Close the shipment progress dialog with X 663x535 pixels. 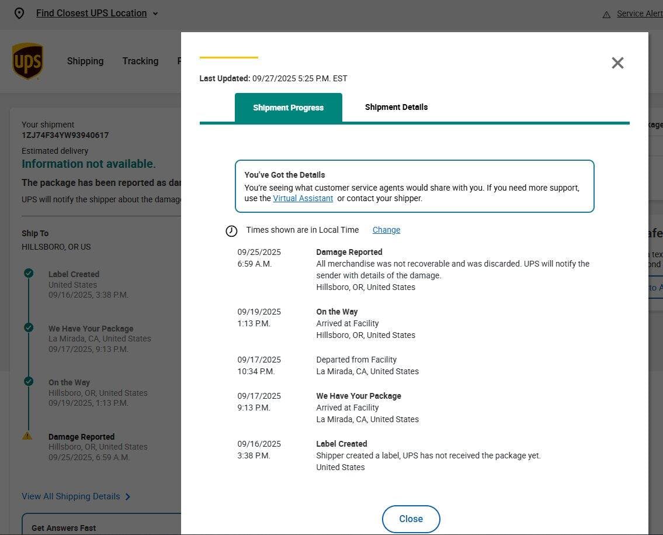[x=617, y=63]
